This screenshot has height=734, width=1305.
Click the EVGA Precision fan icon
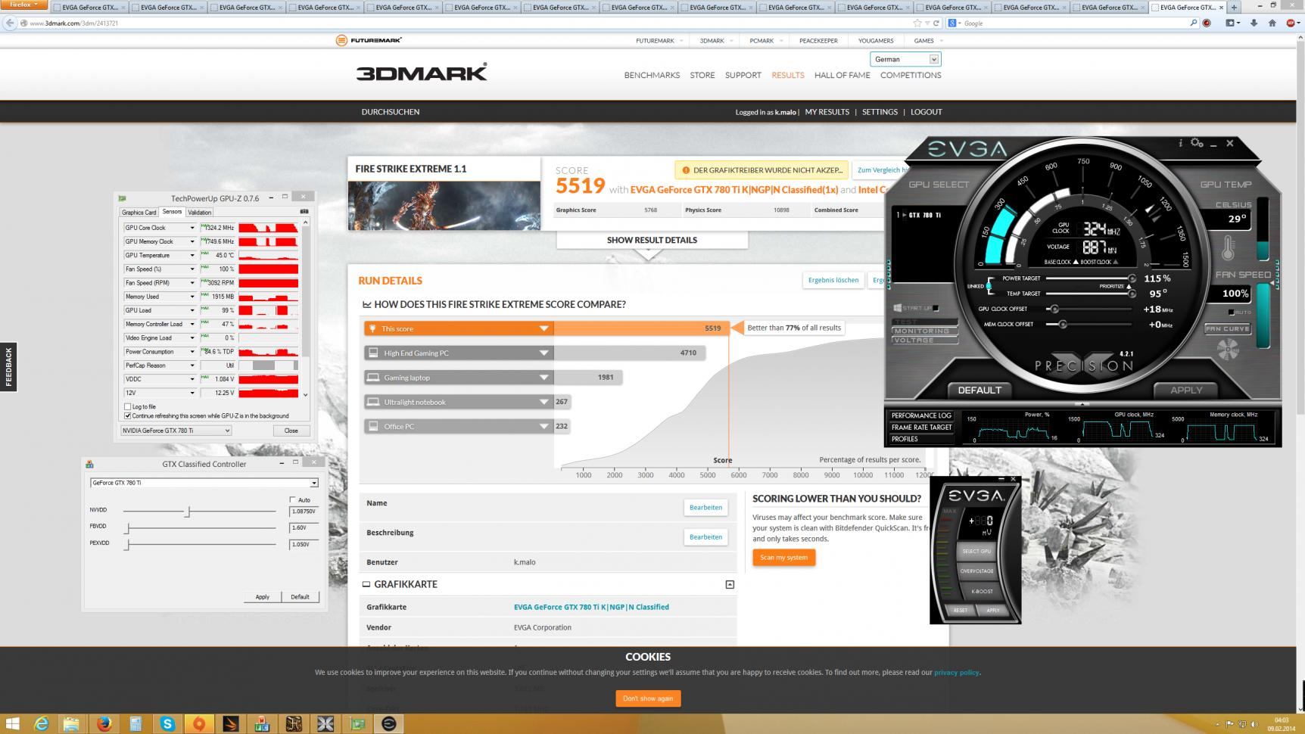(1228, 349)
